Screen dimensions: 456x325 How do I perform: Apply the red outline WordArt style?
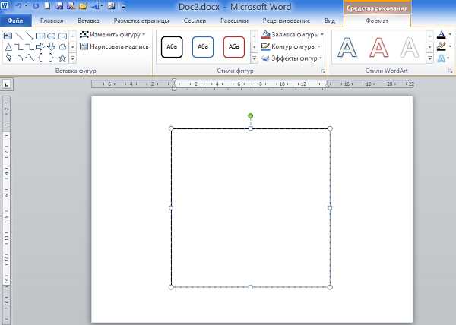click(378, 47)
